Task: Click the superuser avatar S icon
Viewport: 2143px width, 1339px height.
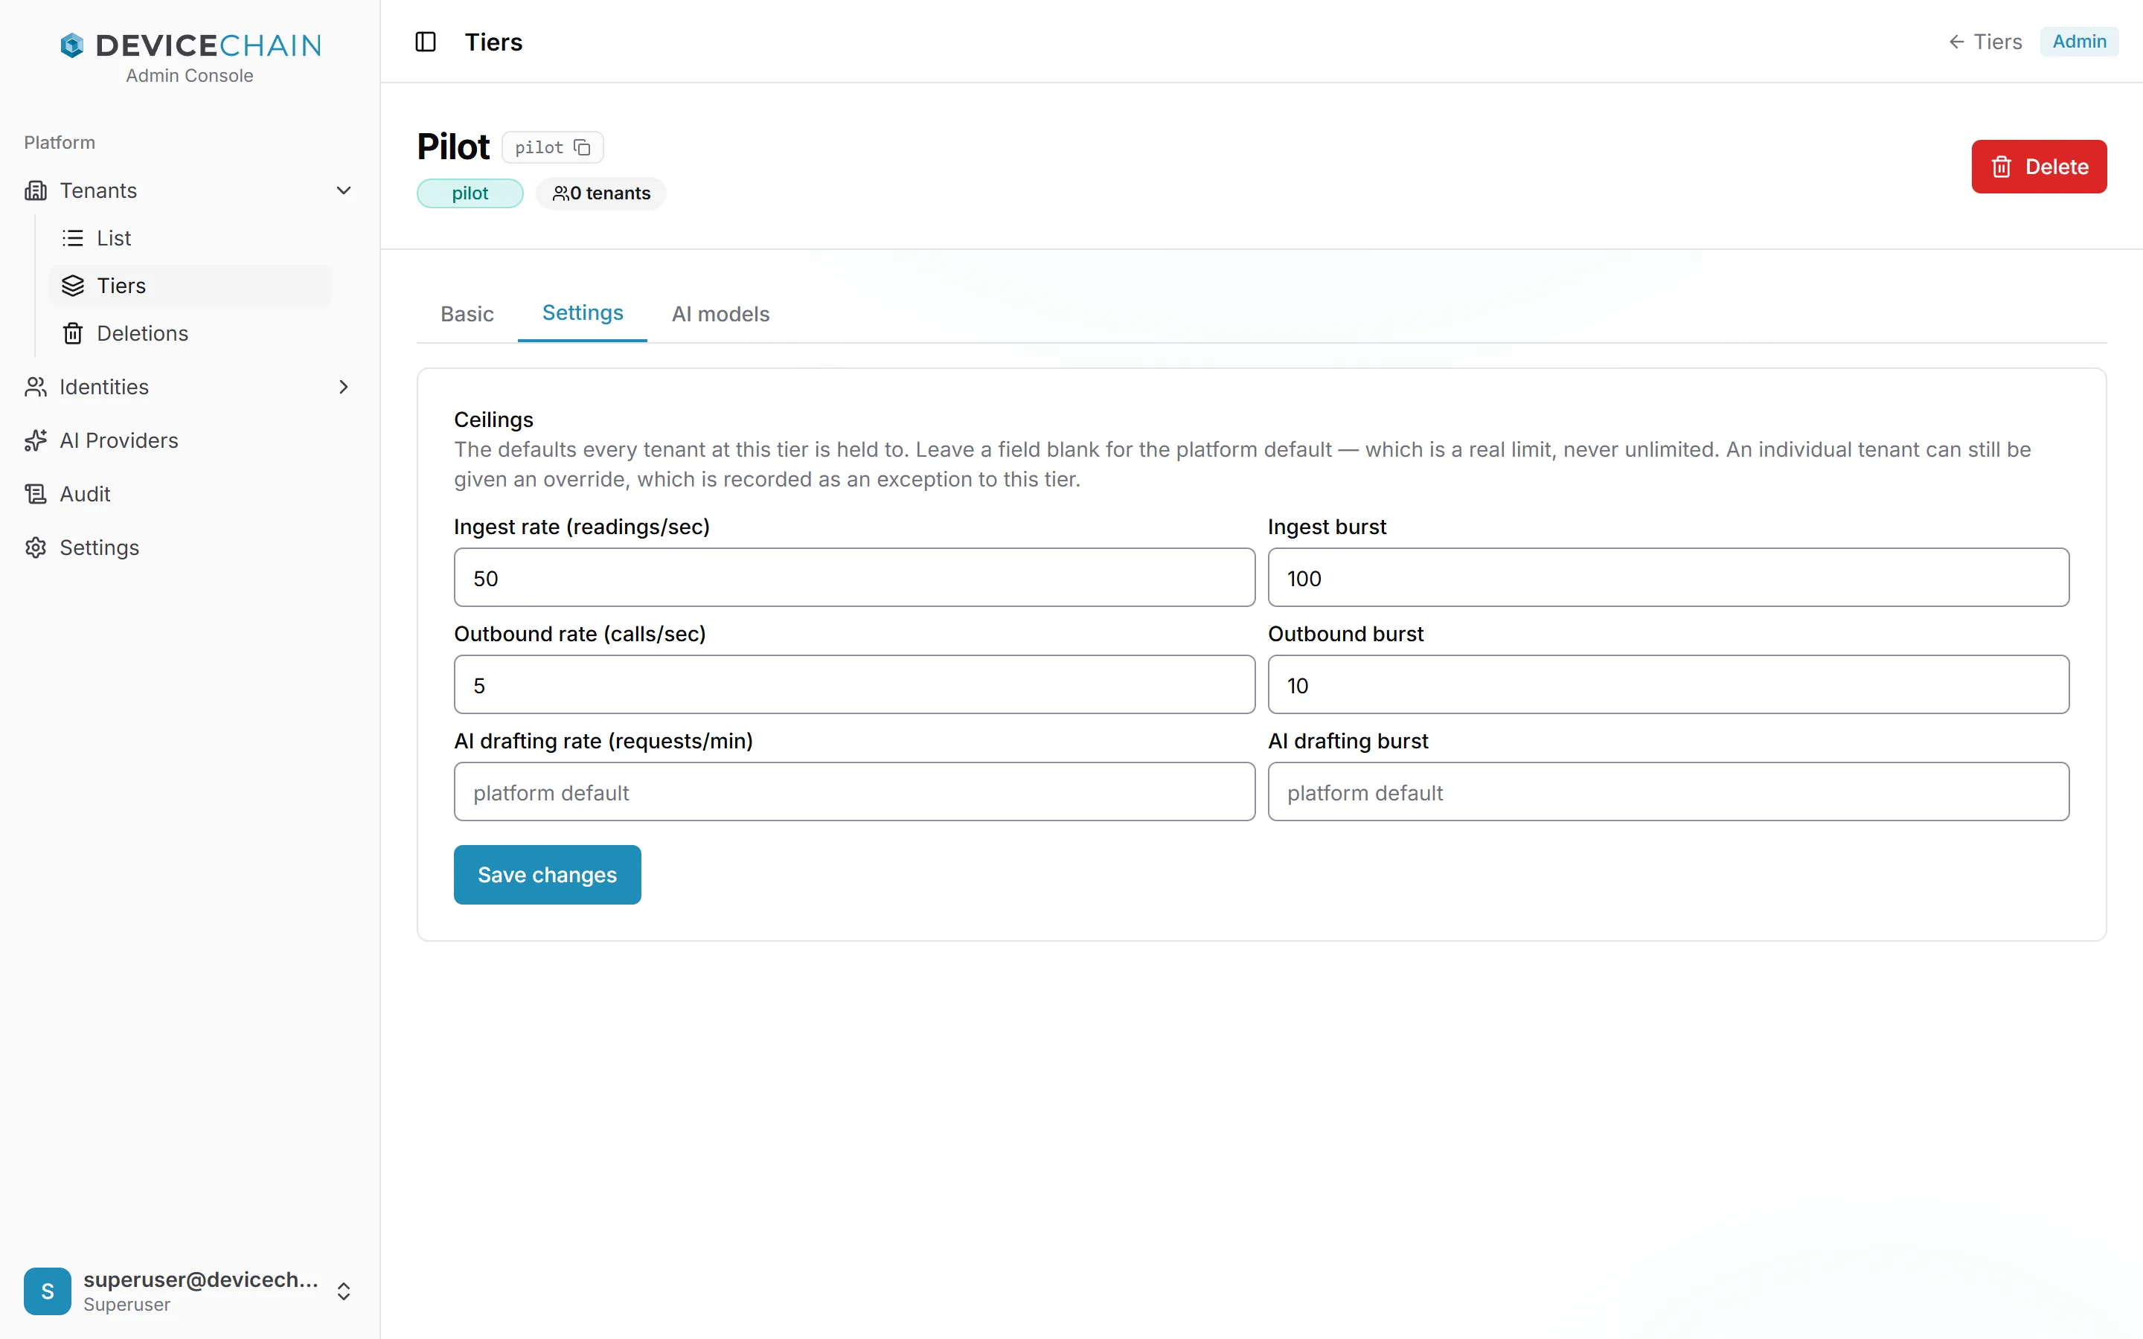Action: click(48, 1291)
